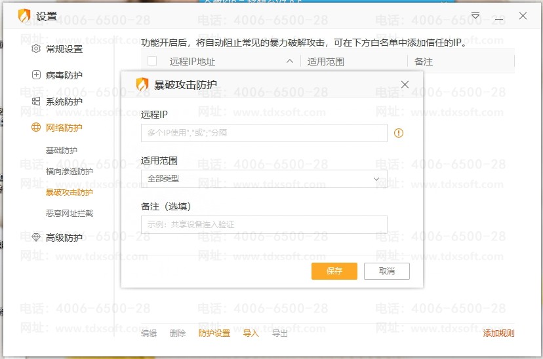Screen dimensions: 543x359
Task: Click the Advanced Protection diamond icon
Action: pyautogui.click(x=36, y=238)
